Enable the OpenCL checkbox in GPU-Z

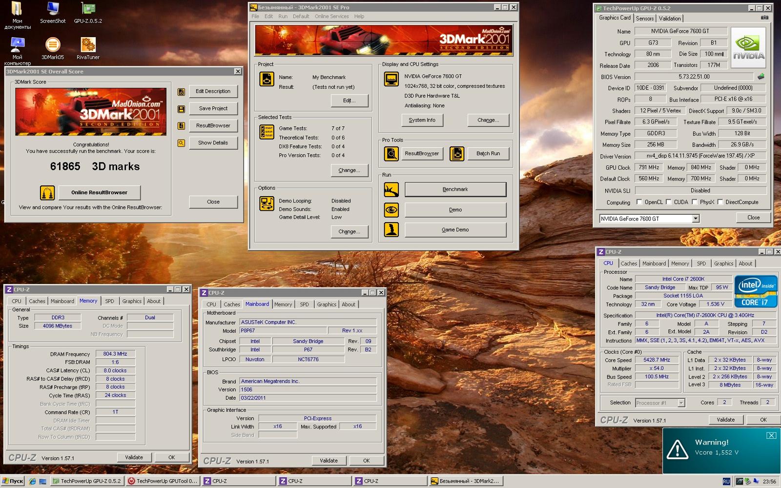click(639, 202)
